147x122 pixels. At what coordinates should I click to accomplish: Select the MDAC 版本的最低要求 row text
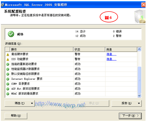[x=25, y=93]
